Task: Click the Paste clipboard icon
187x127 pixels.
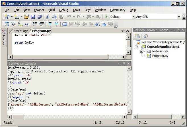Action: click(x=61, y=17)
